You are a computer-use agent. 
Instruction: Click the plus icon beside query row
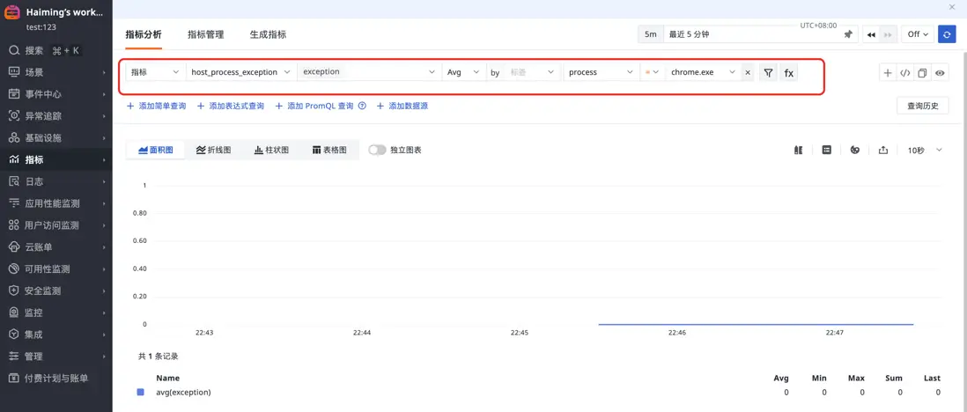tap(888, 73)
